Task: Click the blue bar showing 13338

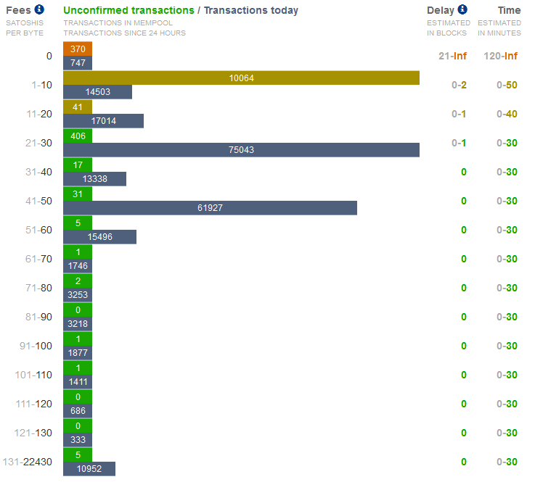Action: [x=95, y=179]
